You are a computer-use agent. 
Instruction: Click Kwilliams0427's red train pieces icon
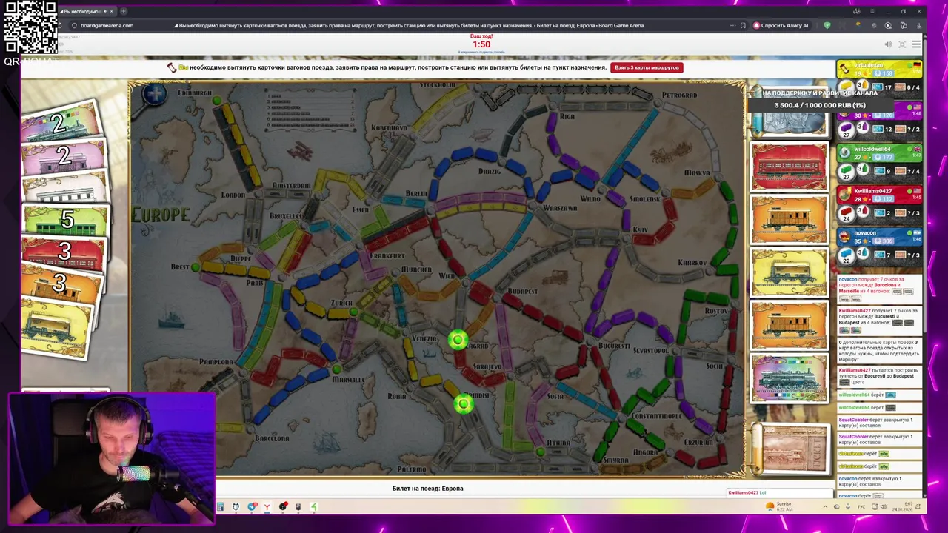[846, 213]
